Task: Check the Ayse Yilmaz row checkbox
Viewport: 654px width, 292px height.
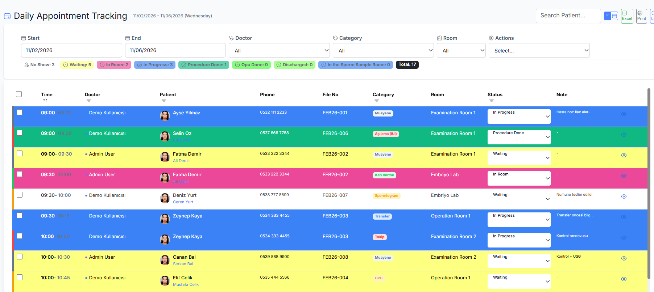Action: (20, 112)
